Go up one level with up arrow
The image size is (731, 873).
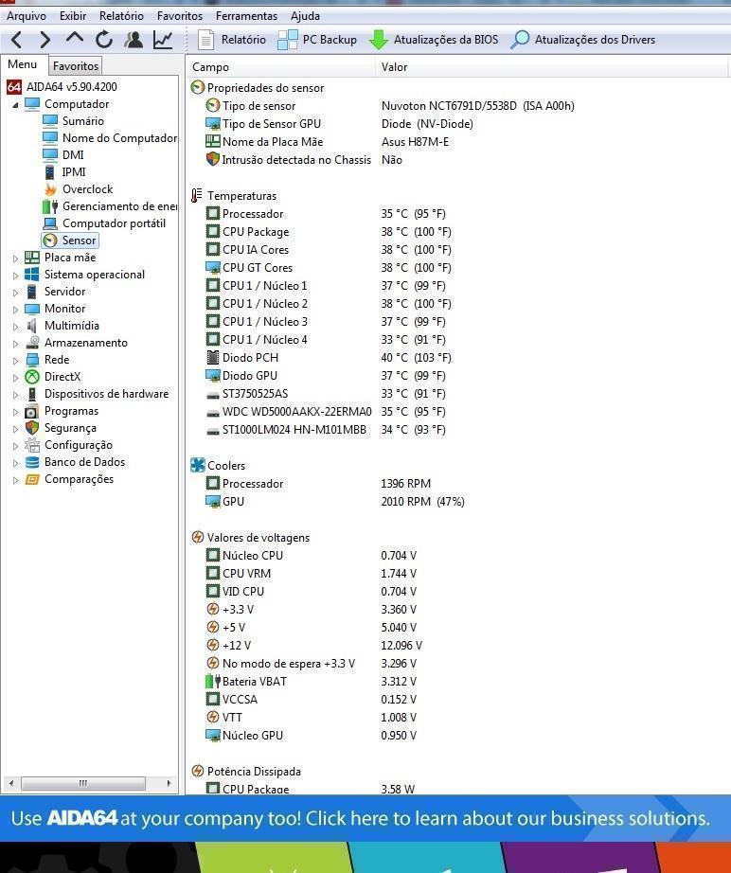(x=75, y=39)
